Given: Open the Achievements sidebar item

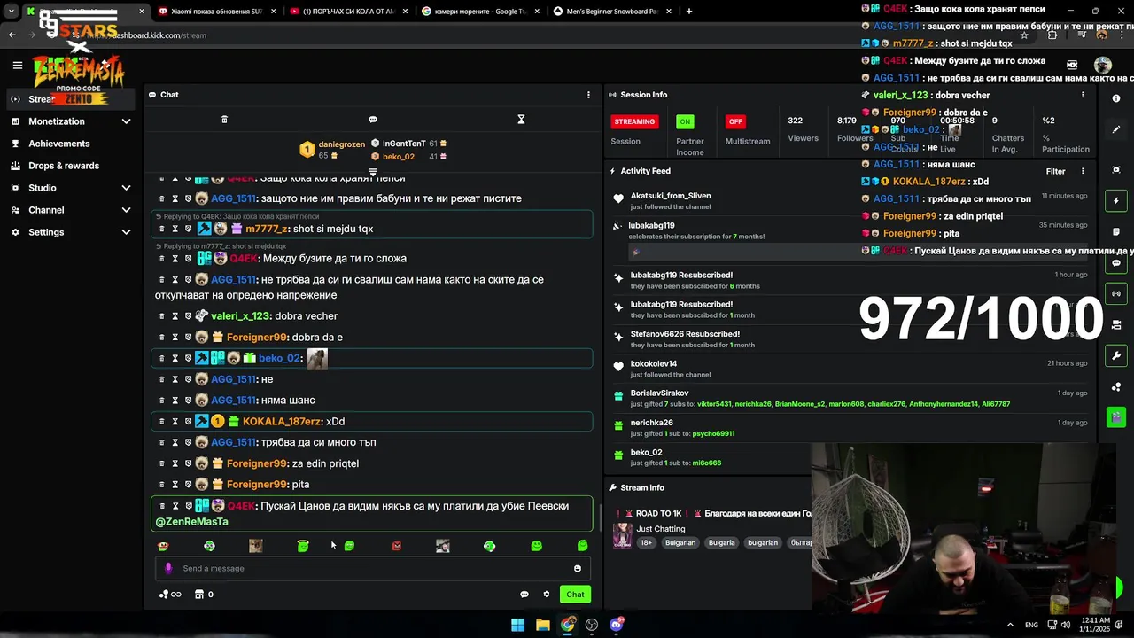Looking at the screenshot, I should click(58, 144).
